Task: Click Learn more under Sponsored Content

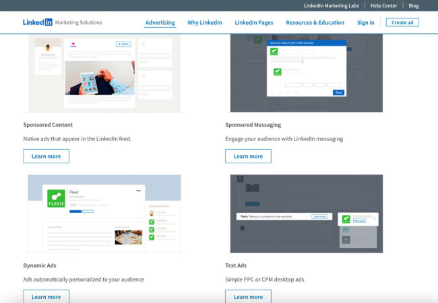Action: pyautogui.click(x=46, y=156)
